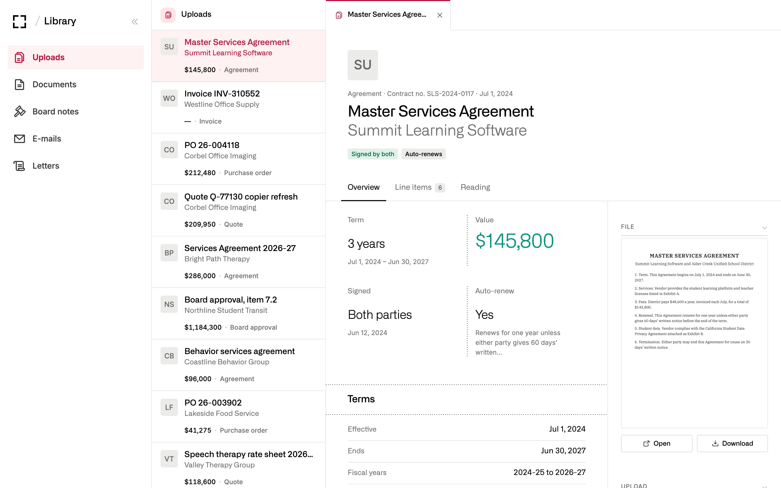Viewport: 781px width, 488px height.
Task: Click the $145,800 contract value
Action: tap(514, 241)
